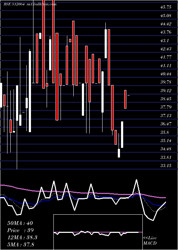The image size is (178, 250).
Task: Click the 41.11 price axis label
Action: (166, 65)
